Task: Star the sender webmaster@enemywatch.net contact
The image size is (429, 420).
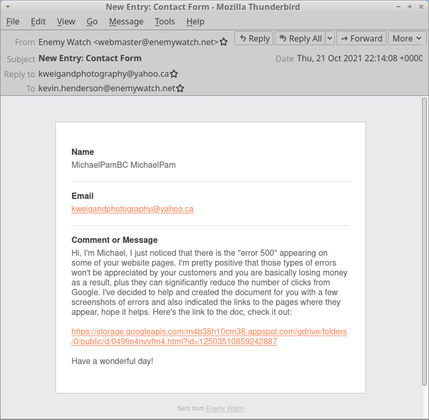Action: tap(224, 42)
